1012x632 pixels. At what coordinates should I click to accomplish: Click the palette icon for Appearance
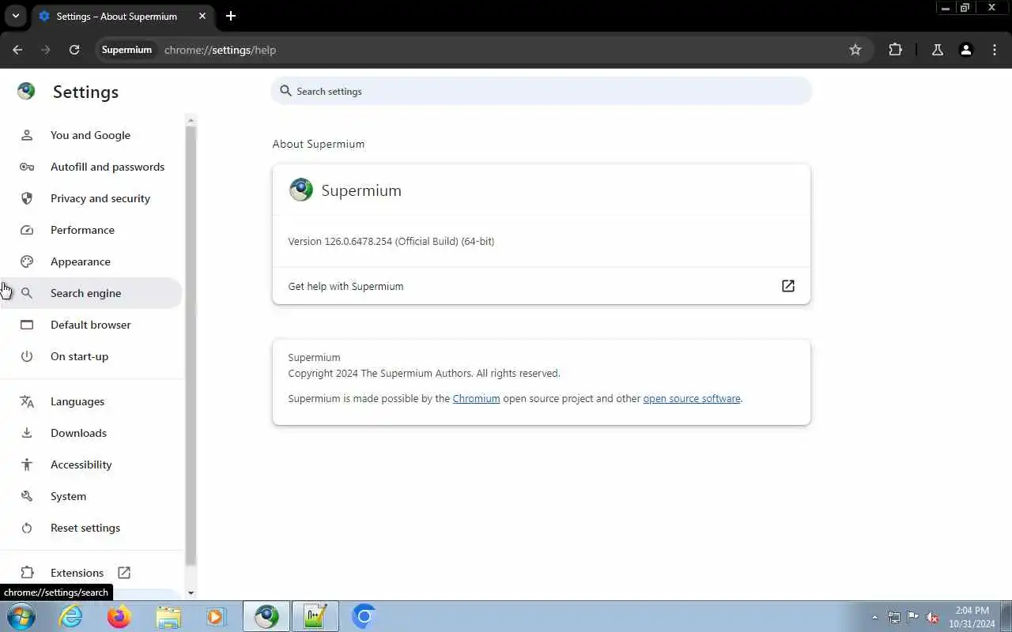click(27, 261)
